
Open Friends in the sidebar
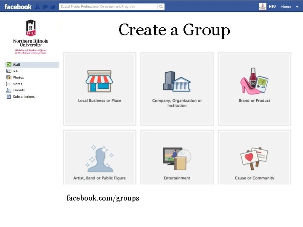(19, 90)
